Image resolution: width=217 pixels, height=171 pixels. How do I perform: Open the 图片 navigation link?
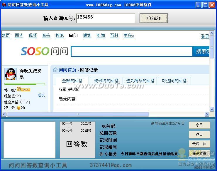(19, 36)
